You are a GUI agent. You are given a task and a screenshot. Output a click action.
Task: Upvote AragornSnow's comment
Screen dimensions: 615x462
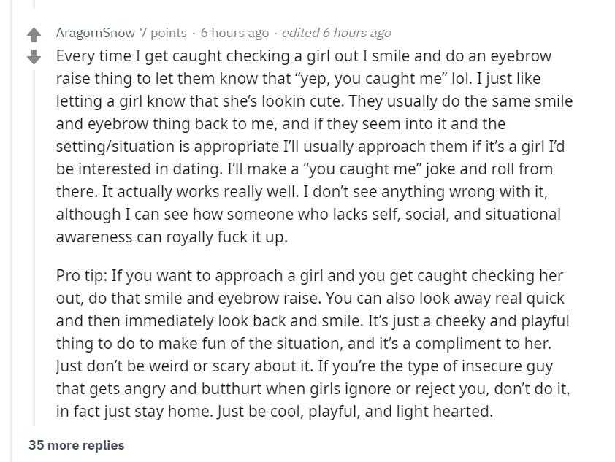pos(34,34)
